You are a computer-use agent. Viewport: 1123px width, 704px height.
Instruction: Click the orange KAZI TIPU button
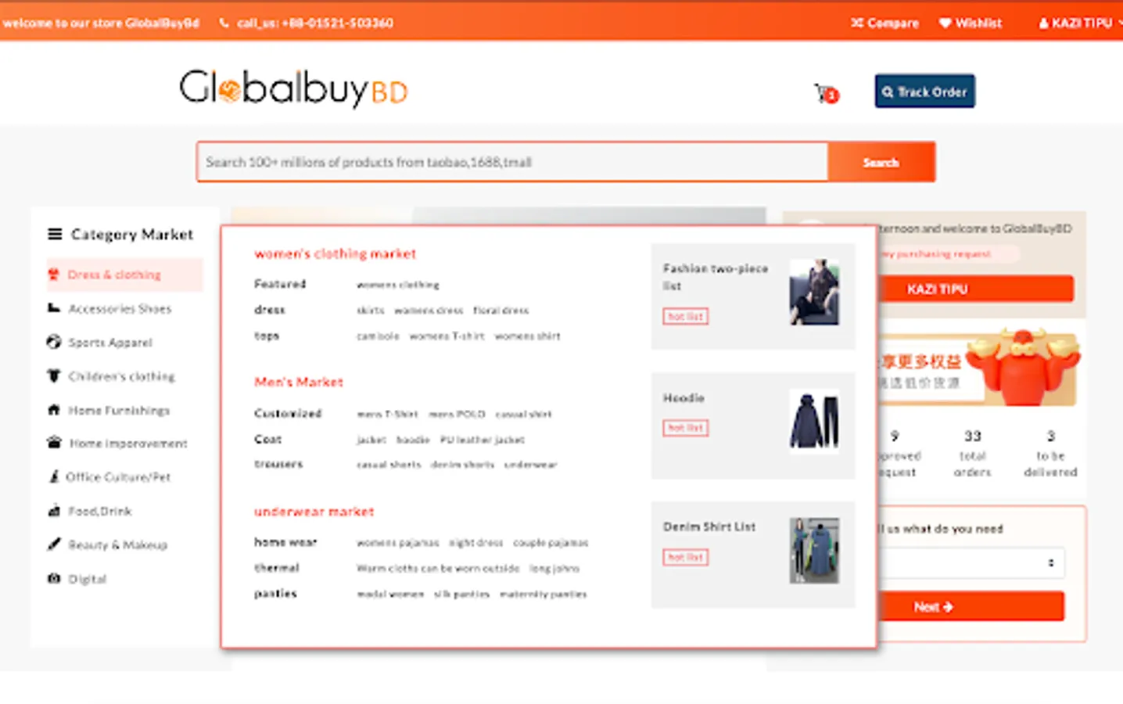(976, 289)
